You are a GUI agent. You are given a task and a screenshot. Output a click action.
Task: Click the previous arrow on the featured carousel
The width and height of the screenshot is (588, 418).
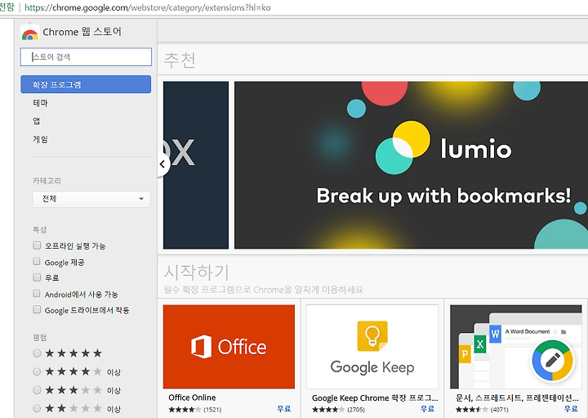coord(163,164)
